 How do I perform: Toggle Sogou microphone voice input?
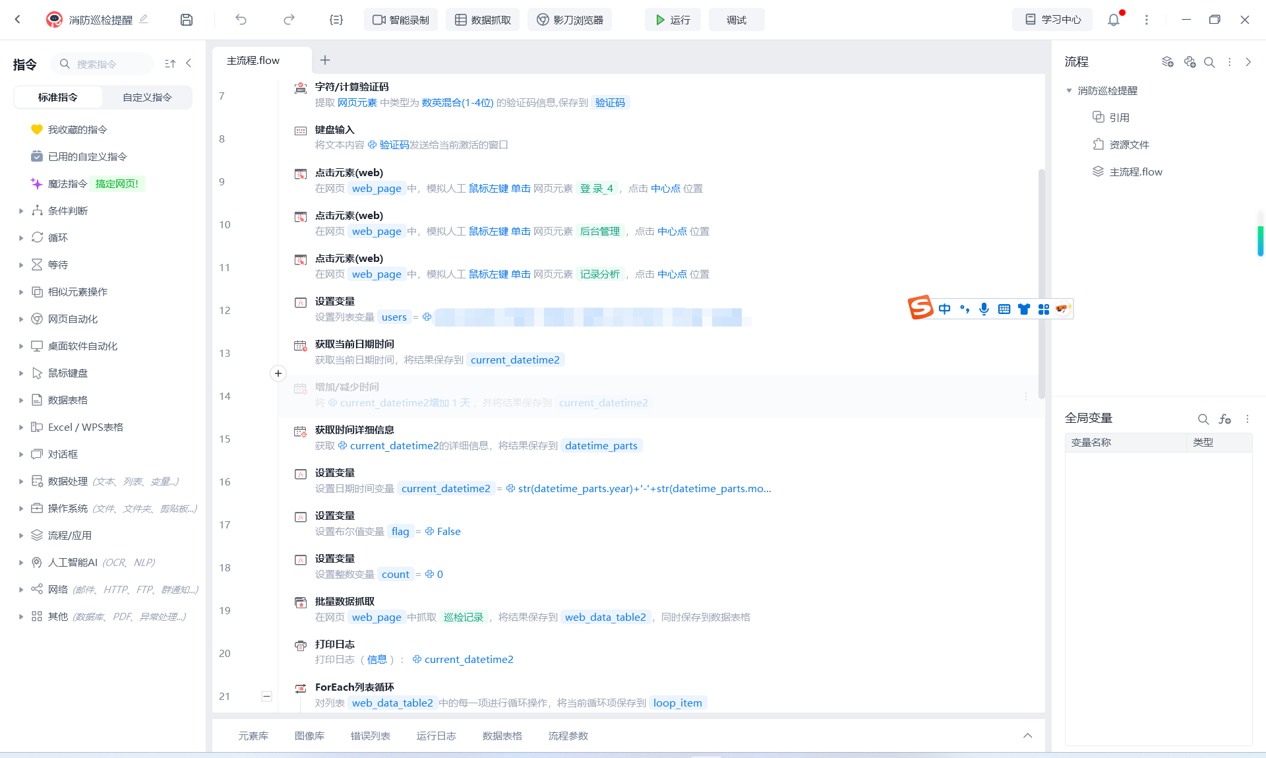click(x=984, y=309)
